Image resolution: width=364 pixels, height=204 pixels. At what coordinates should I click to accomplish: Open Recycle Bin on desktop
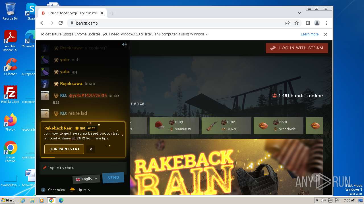pyautogui.click(x=10, y=11)
